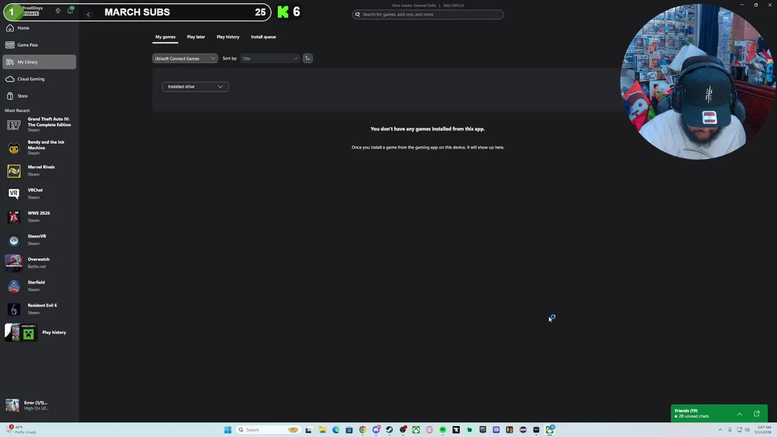Open Cloud Gaming in the sidebar
The height and width of the screenshot is (437, 777).
coord(39,79)
